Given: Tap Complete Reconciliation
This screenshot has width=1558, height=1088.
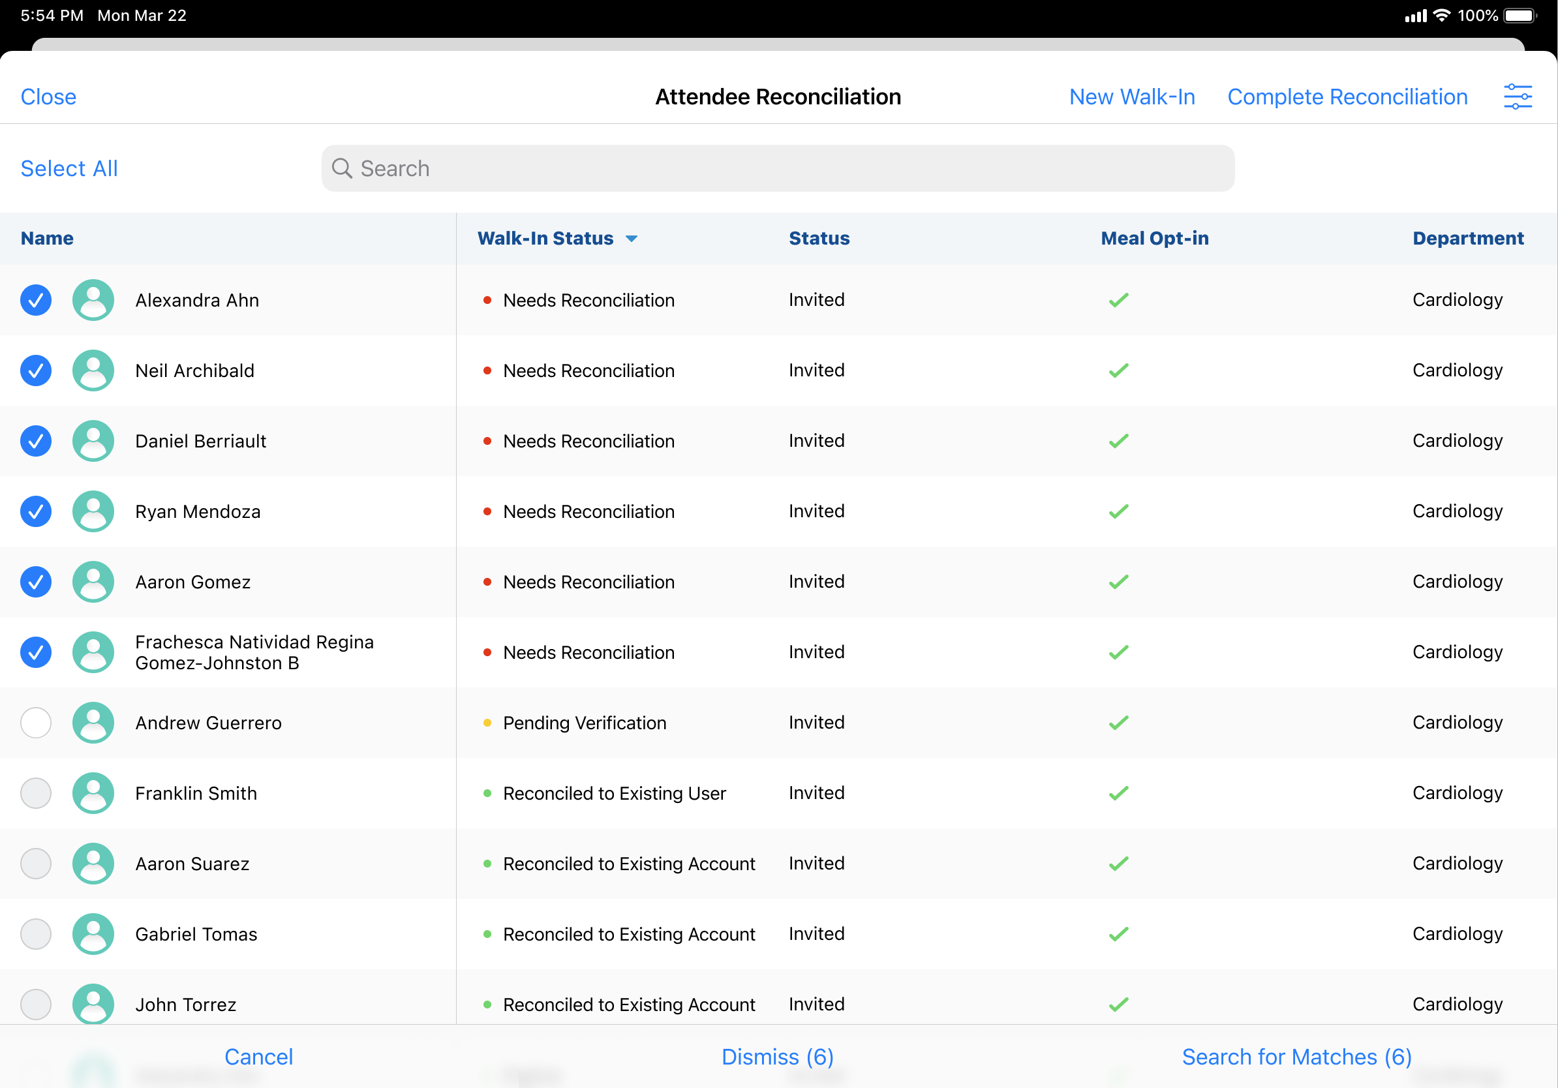Looking at the screenshot, I should tap(1347, 97).
